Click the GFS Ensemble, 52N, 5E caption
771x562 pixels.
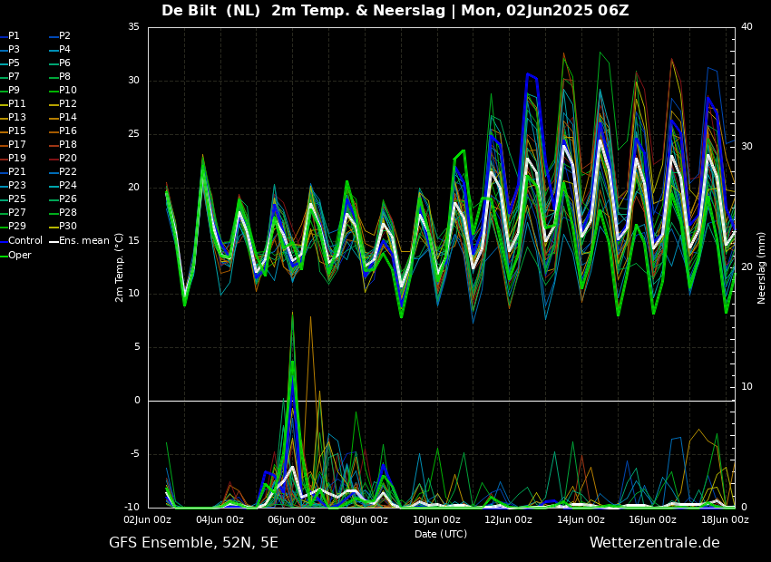[193, 543]
